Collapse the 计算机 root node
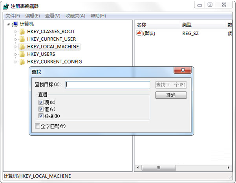 click(9, 24)
